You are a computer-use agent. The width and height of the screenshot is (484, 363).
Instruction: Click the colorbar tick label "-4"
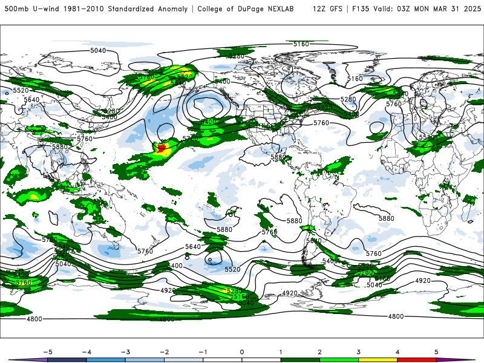(x=87, y=352)
